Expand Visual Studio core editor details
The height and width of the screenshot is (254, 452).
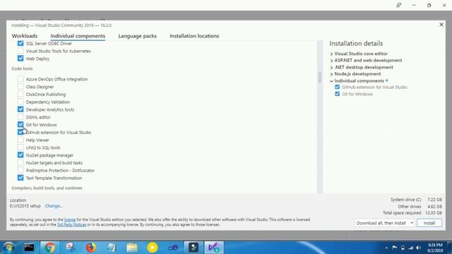point(331,54)
